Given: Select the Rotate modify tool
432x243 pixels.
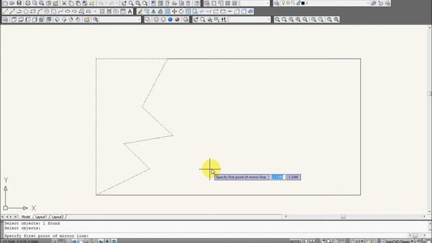Looking at the screenshot, I should coord(182,11).
